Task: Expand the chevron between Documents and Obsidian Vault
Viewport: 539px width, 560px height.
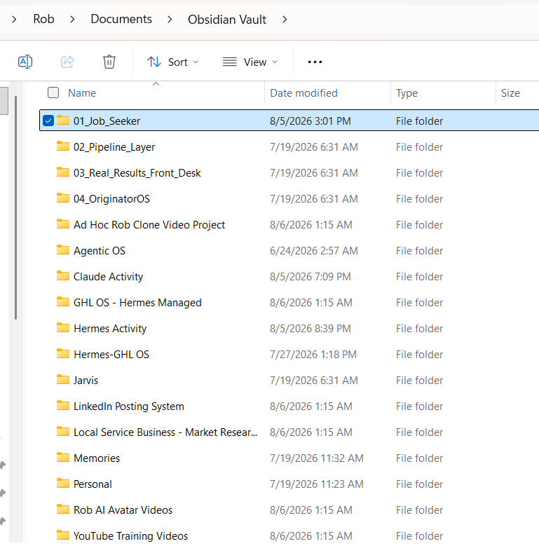Action: pyautogui.click(x=170, y=20)
